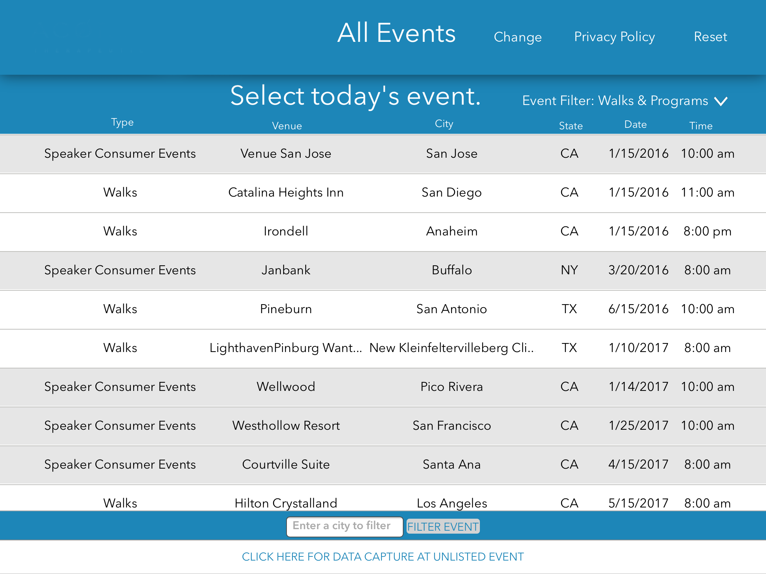Viewport: 766px width, 574px height.
Task: Pick the Courtville Suite Santa Ana event
Action: [x=383, y=465]
